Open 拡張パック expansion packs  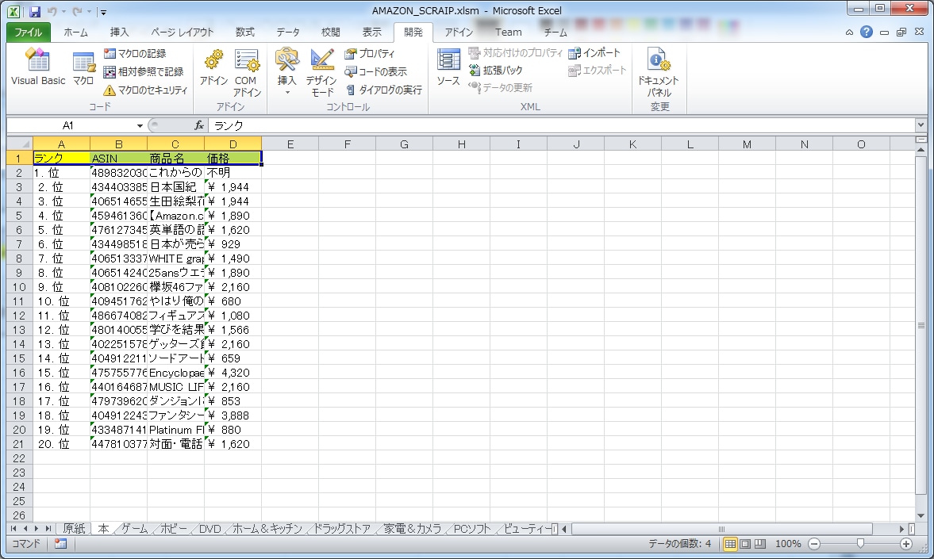click(x=496, y=71)
